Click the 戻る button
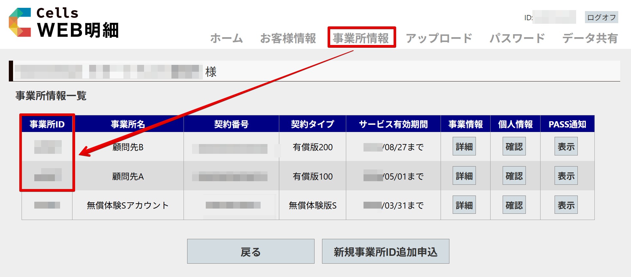631x277 pixels. pos(251,252)
